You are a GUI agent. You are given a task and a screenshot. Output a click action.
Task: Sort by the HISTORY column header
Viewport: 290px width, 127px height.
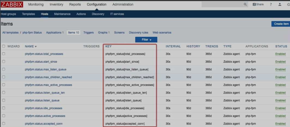coord(193,46)
